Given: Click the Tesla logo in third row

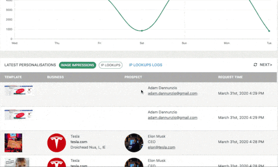Looking at the screenshot, I should click(57, 143).
